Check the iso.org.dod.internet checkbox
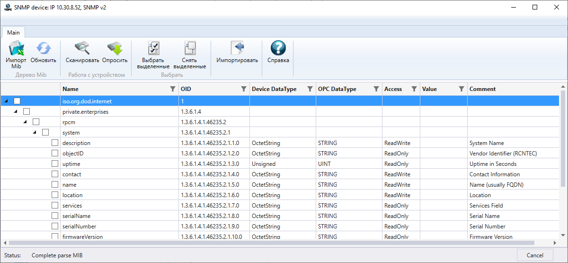 (x=17, y=101)
